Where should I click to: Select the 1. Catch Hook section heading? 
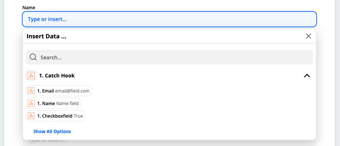point(57,76)
